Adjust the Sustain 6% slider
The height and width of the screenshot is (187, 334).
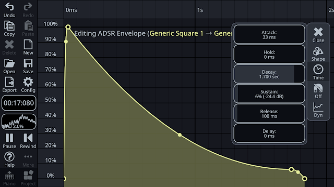269,94
